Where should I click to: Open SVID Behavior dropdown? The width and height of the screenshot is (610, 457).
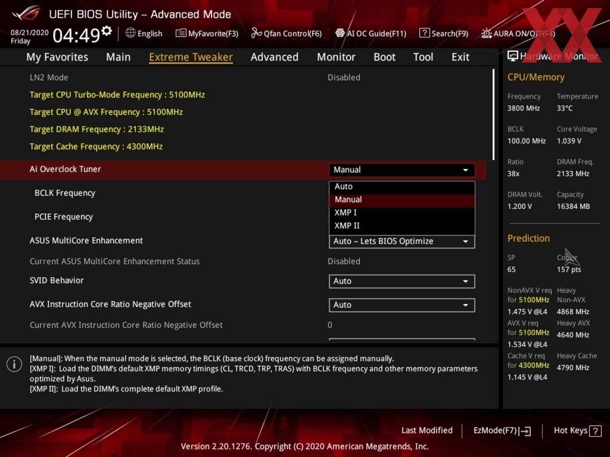tap(401, 281)
